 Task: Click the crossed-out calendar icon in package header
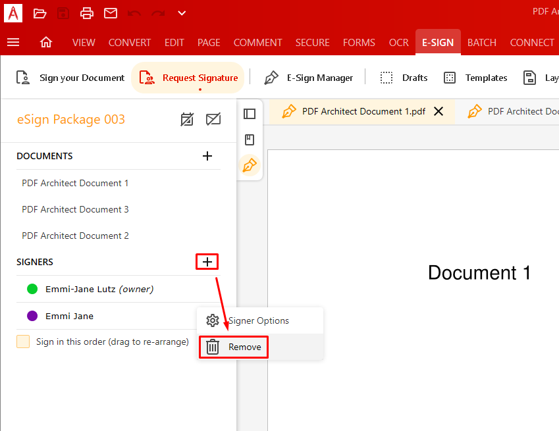(x=187, y=119)
